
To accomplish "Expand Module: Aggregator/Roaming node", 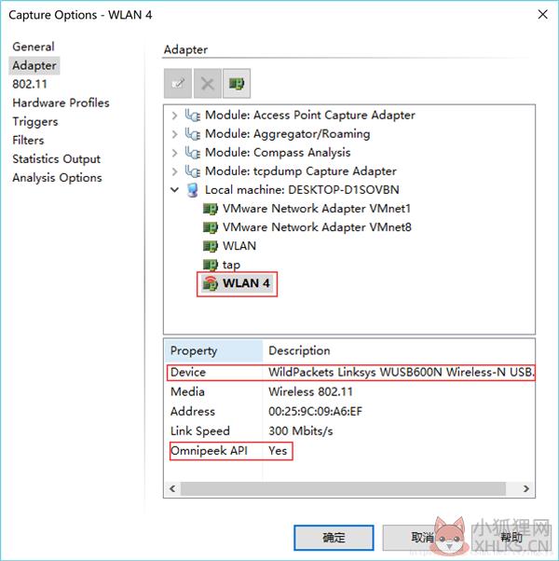I will click(174, 134).
